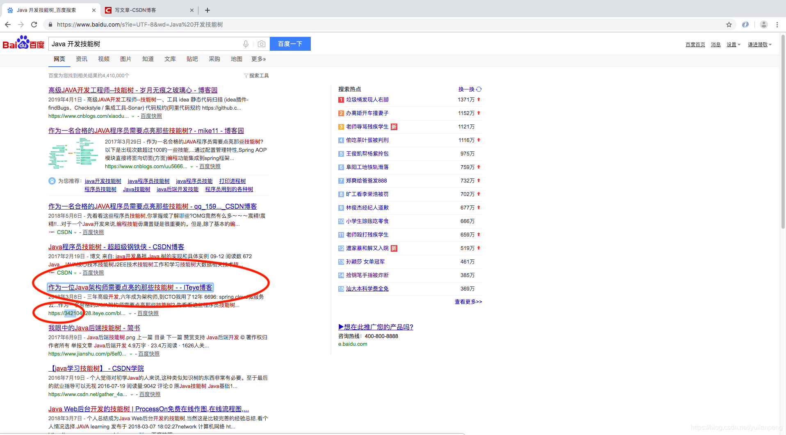Expand arrow beside iteye.com URL
This screenshot has height=435, width=786.
(130, 314)
